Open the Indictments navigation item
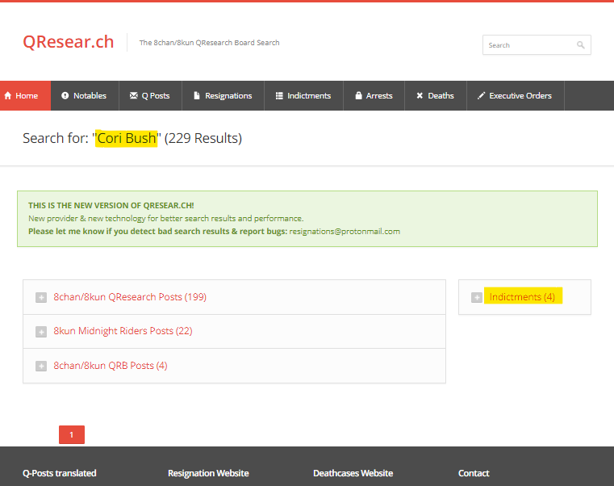The width and height of the screenshot is (614, 486). (x=304, y=95)
